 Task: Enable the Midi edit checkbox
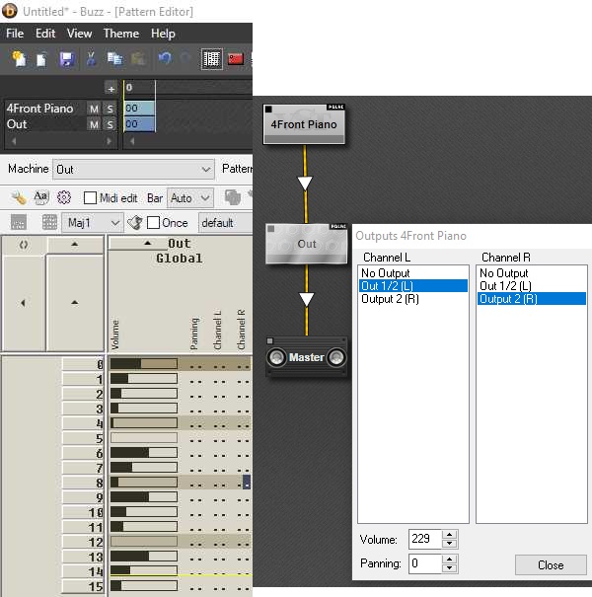point(91,198)
